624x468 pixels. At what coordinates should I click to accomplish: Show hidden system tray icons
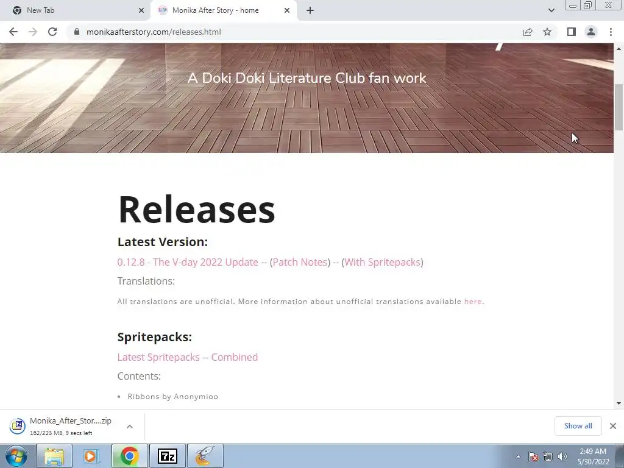(518, 456)
